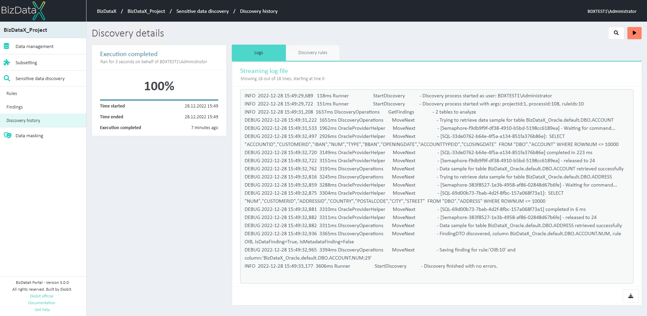Click the Data management database icon
This screenshot has height=316, width=647.
coord(6,46)
